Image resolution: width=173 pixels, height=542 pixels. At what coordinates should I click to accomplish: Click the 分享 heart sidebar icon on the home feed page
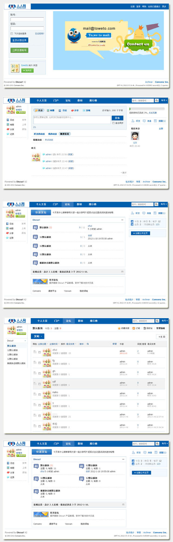[8, 129]
